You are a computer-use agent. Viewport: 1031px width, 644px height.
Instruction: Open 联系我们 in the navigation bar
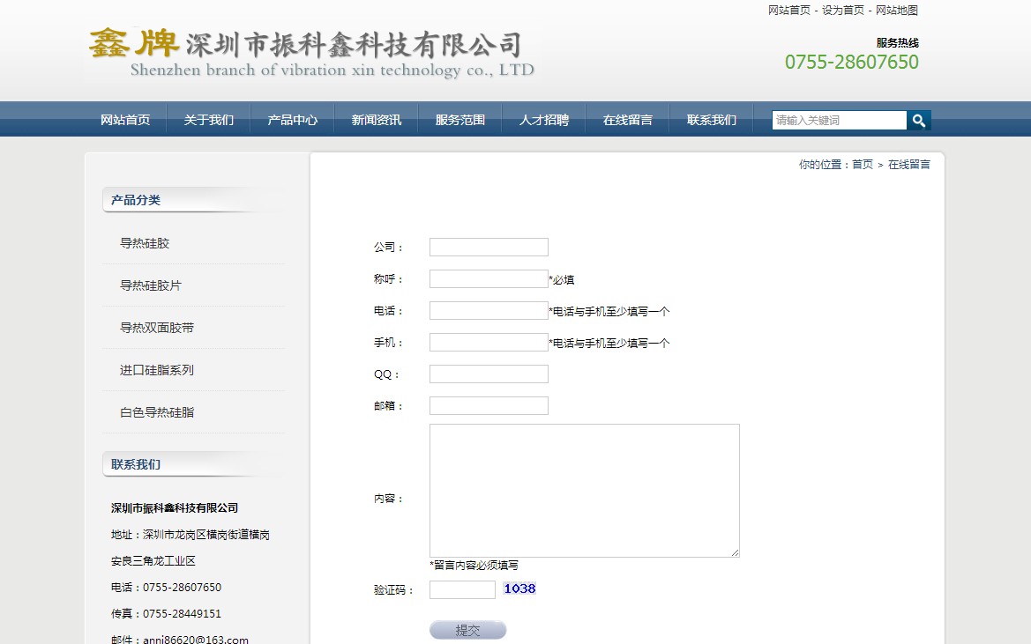coord(712,120)
